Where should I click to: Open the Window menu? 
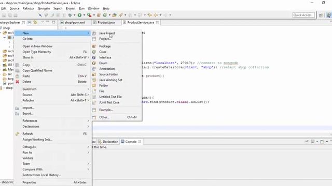[93, 8]
